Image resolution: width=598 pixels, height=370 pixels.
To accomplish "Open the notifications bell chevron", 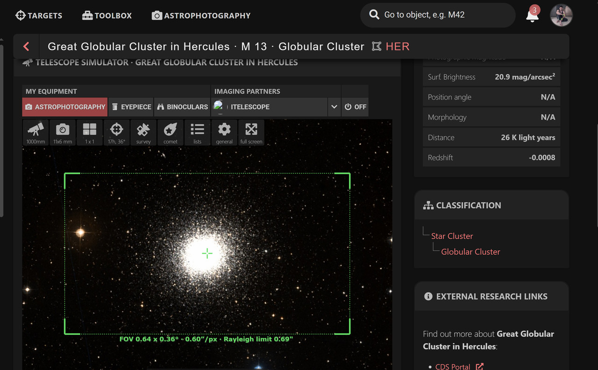I will point(532,15).
